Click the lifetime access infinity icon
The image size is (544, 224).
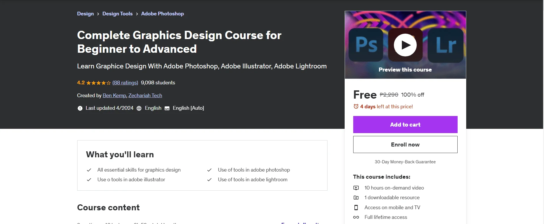click(356, 217)
